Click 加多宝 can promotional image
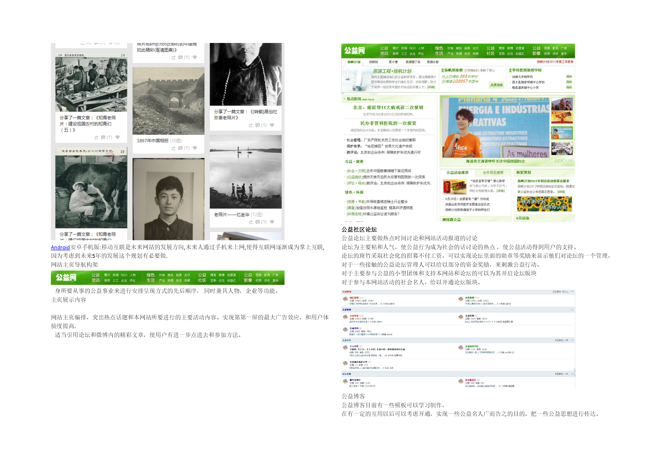 pos(454,187)
